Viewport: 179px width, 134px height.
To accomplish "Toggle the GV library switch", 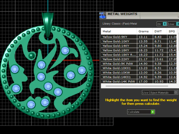I will tap(164, 24).
